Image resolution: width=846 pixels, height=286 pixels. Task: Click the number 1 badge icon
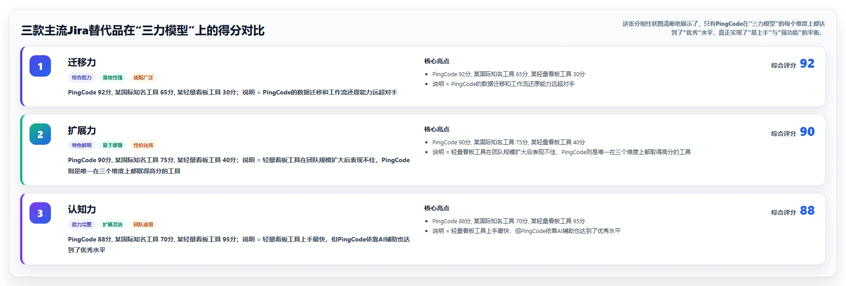point(40,66)
